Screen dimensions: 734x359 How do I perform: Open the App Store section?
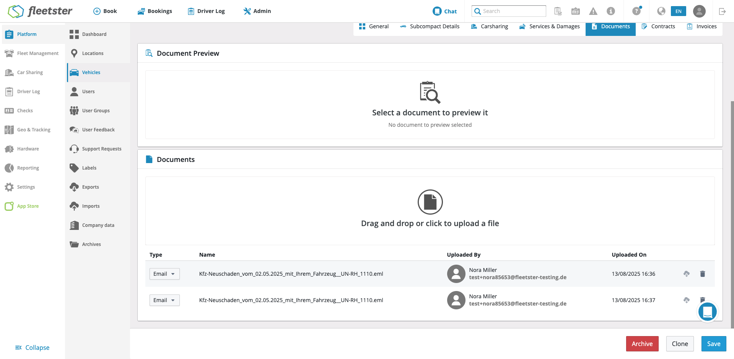(33, 206)
